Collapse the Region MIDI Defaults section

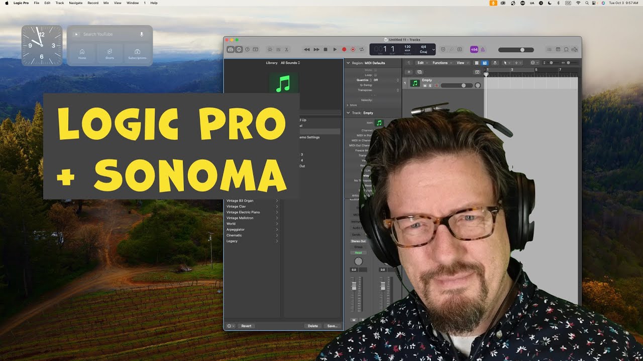pos(348,63)
